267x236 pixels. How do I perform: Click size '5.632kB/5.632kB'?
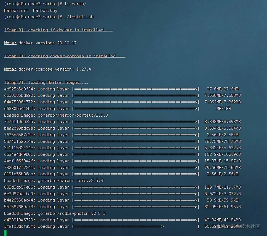tap(223, 148)
